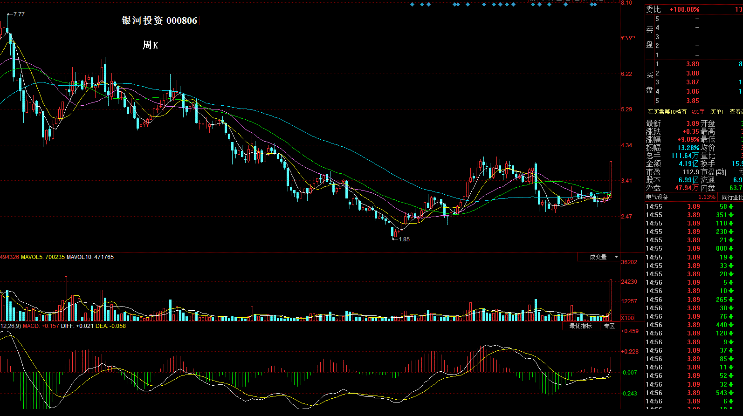Click the DEA: -0.058 readout
The image size is (743, 416).
tap(111, 326)
